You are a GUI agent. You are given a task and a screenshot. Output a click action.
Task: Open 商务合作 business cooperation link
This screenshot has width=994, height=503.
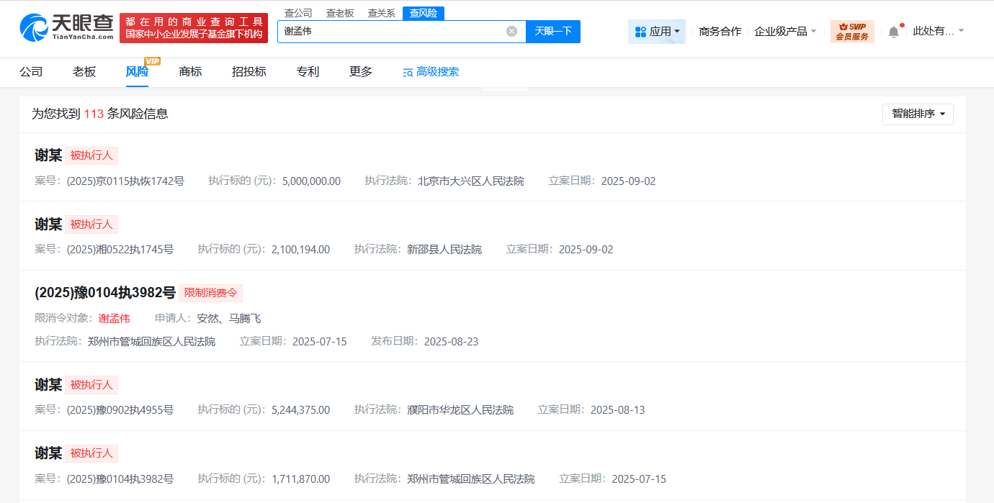tap(720, 32)
